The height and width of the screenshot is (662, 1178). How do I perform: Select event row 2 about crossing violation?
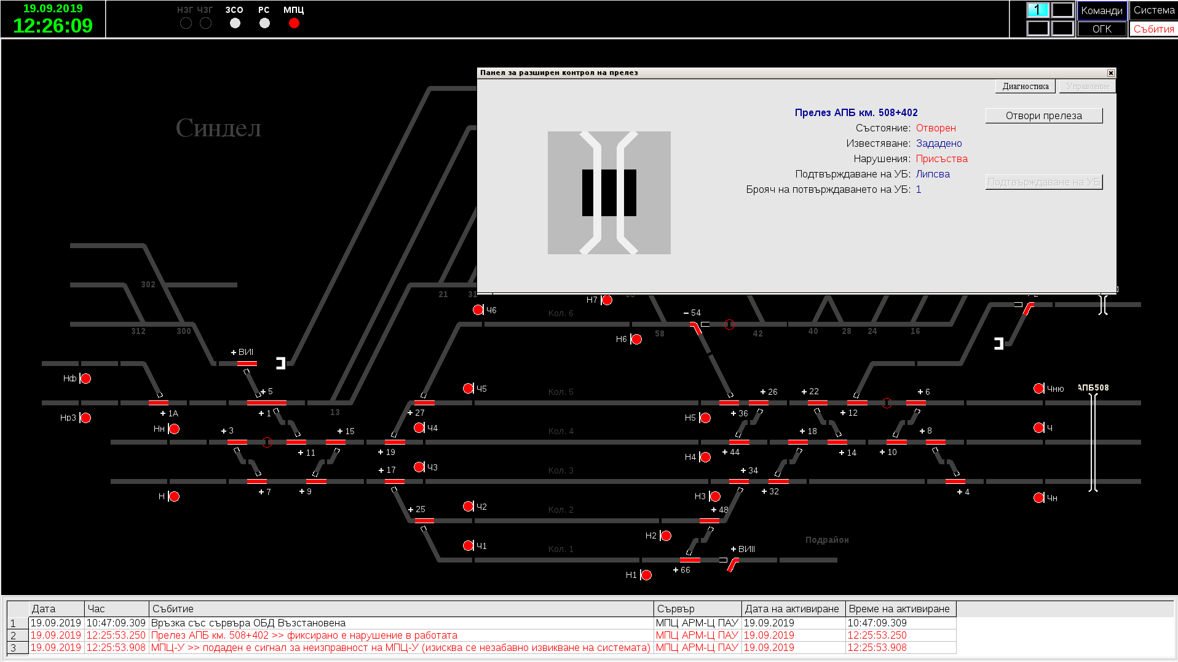pos(304,636)
